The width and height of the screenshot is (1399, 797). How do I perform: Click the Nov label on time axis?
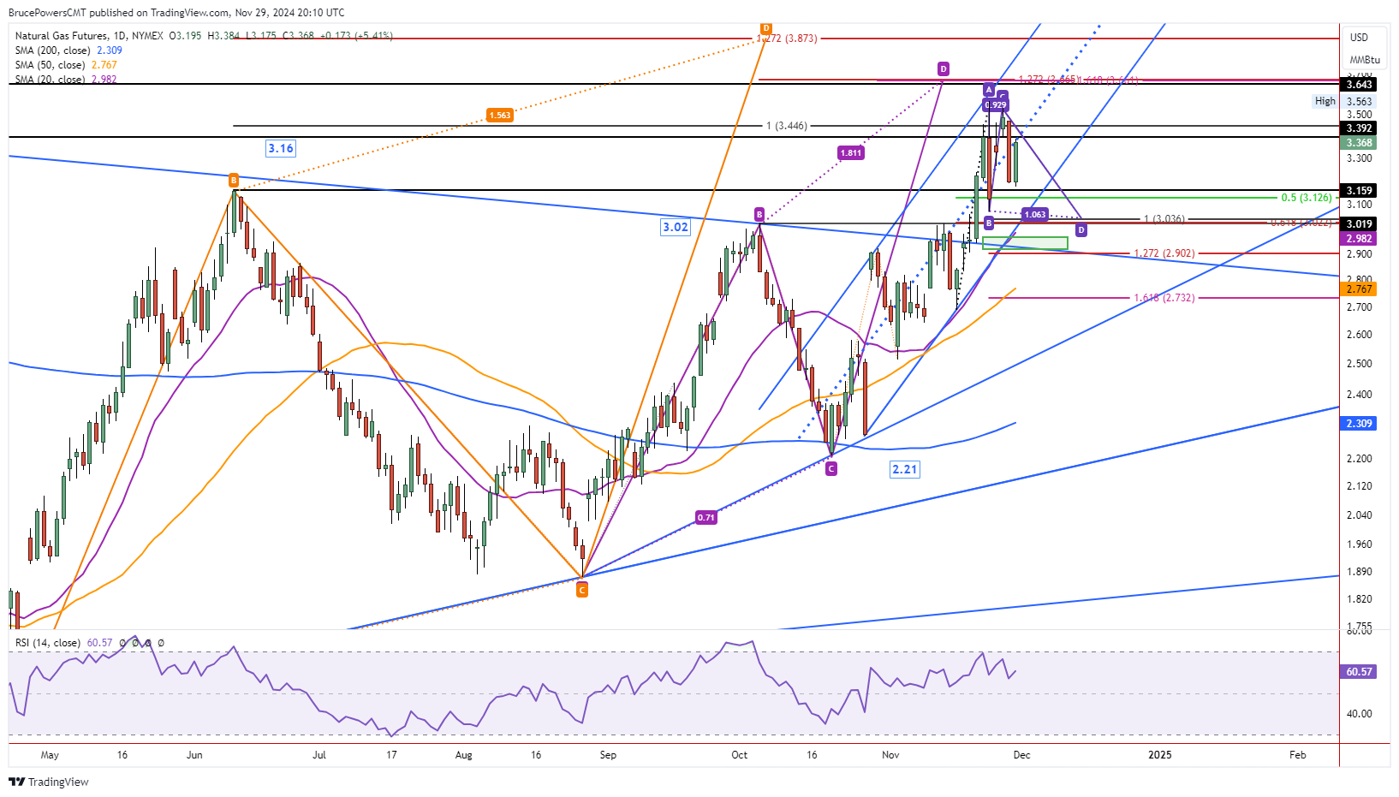point(890,755)
